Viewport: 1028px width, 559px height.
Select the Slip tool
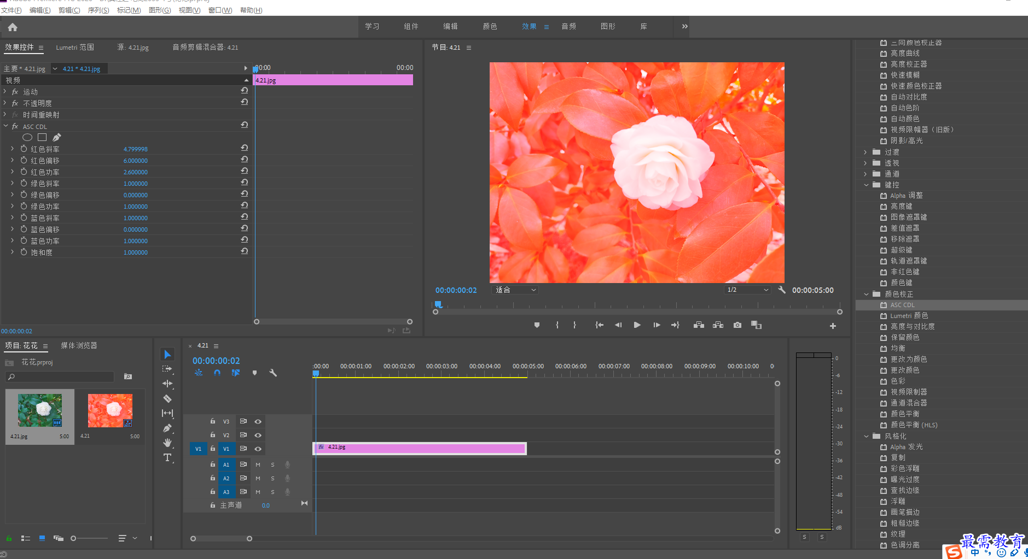pos(167,413)
